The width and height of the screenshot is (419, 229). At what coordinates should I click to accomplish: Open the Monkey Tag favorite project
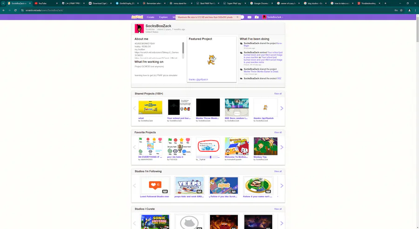[x=266, y=146]
